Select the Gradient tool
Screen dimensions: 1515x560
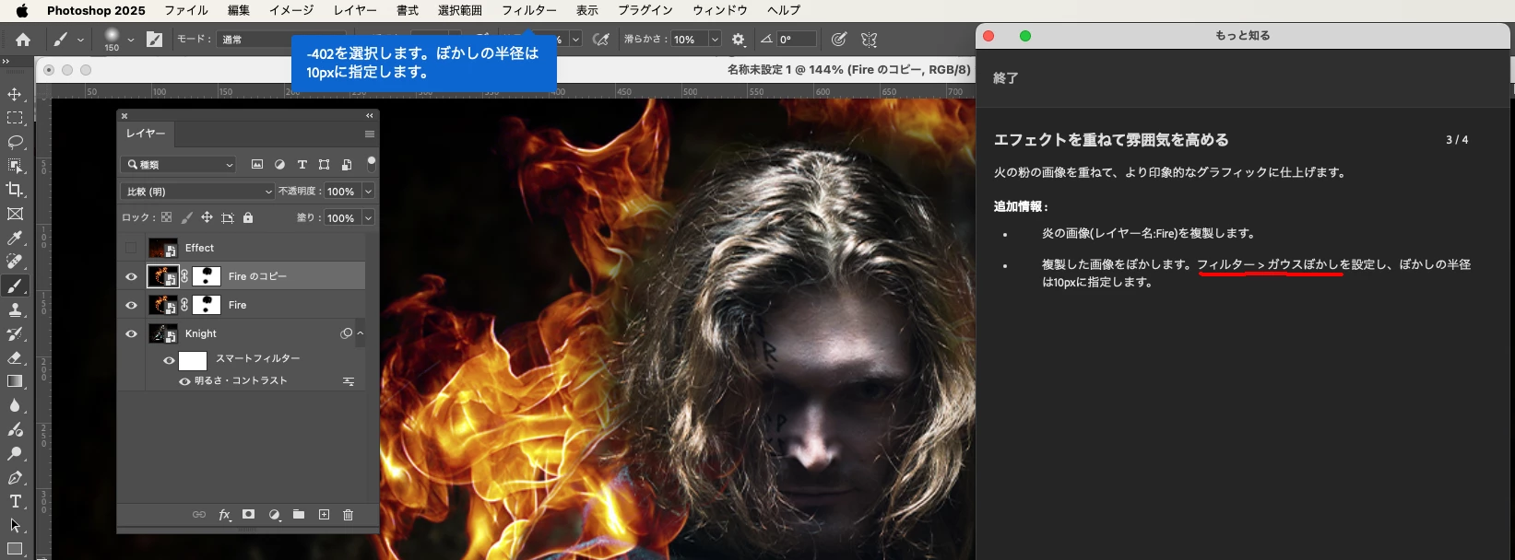[x=16, y=381]
